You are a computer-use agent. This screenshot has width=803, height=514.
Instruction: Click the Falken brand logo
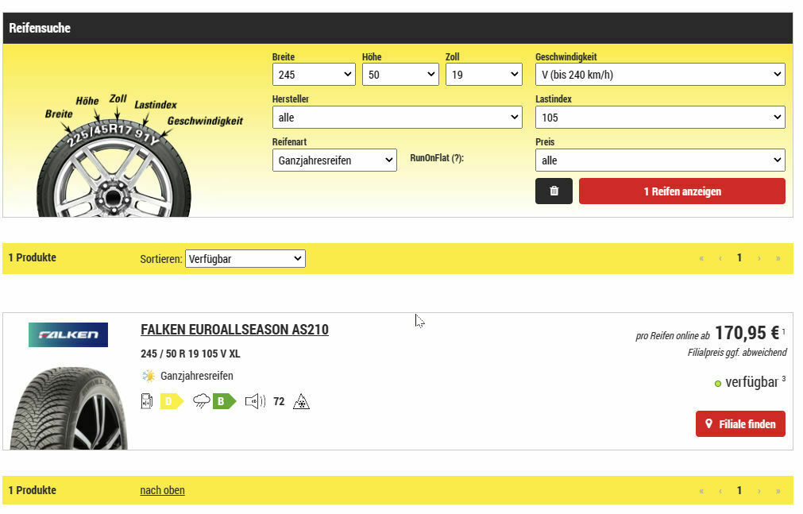(68, 334)
